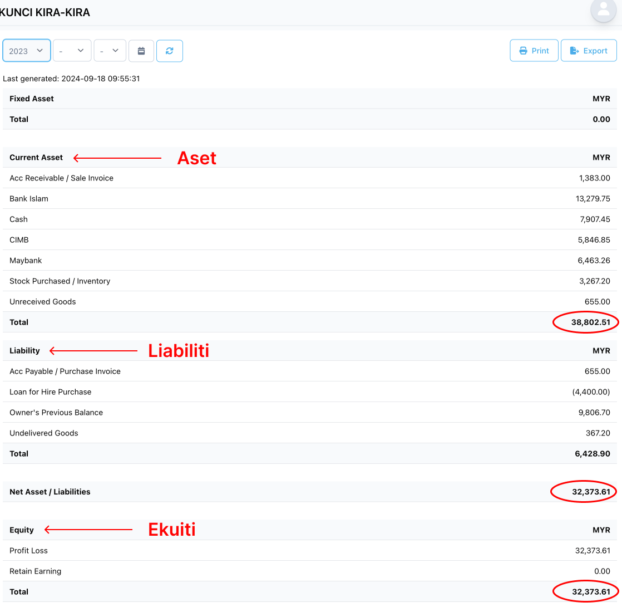
Task: Click the 6,463.26 Maybank amount
Action: click(594, 261)
